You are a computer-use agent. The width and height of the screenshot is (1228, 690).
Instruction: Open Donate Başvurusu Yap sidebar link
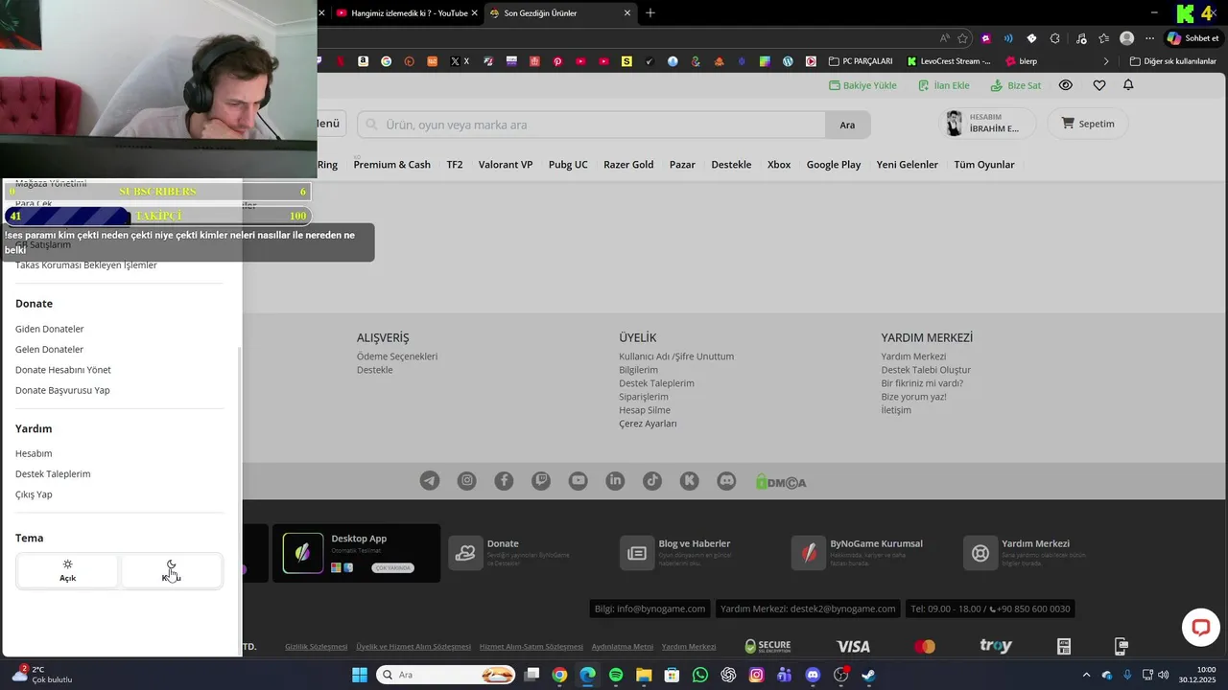pyautogui.click(x=62, y=390)
